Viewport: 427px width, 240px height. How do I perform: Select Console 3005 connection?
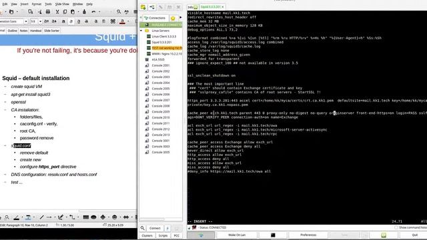[161, 153]
